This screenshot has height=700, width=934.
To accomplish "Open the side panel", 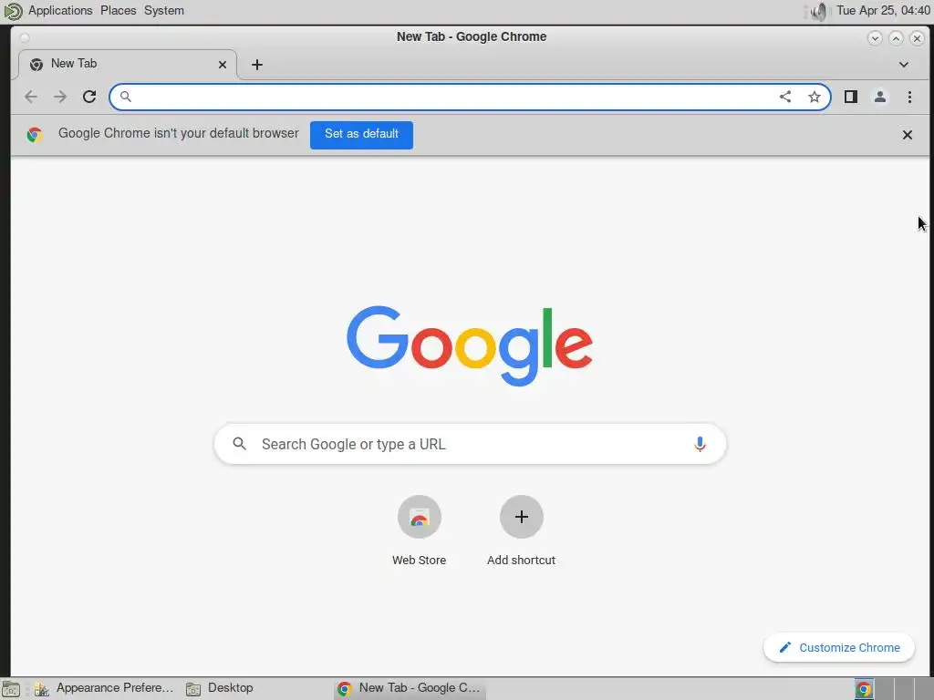I will tap(851, 97).
